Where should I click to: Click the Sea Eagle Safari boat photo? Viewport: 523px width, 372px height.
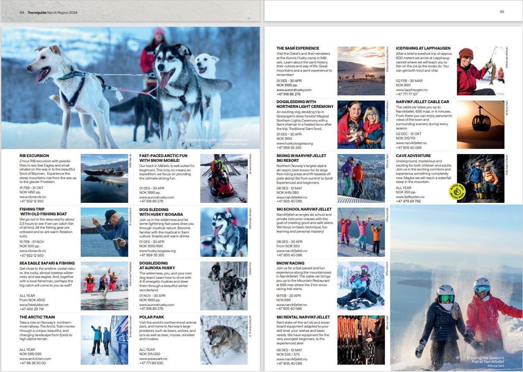click(x=105, y=286)
